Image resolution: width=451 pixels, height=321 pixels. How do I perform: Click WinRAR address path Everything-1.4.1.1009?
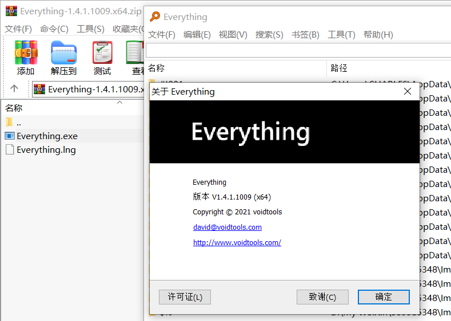(x=96, y=89)
